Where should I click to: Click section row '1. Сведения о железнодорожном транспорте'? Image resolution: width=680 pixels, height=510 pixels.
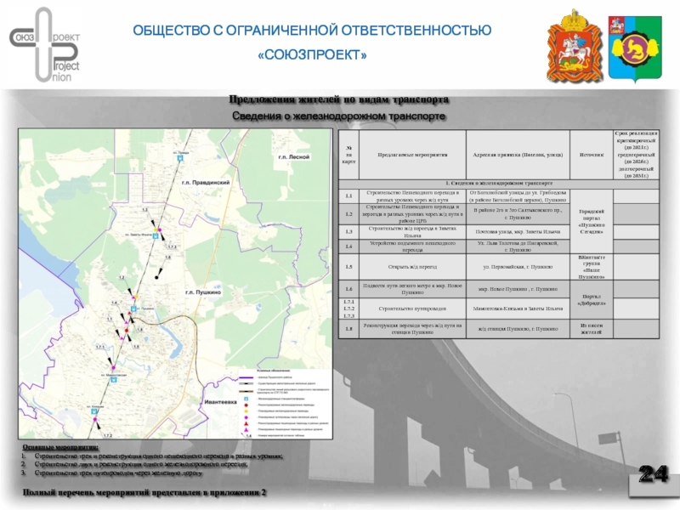499,184
